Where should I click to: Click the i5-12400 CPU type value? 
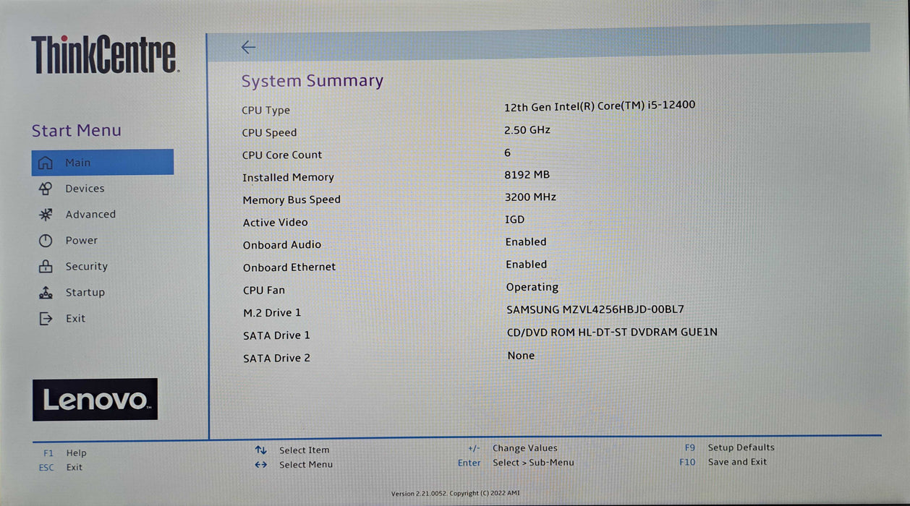600,106
